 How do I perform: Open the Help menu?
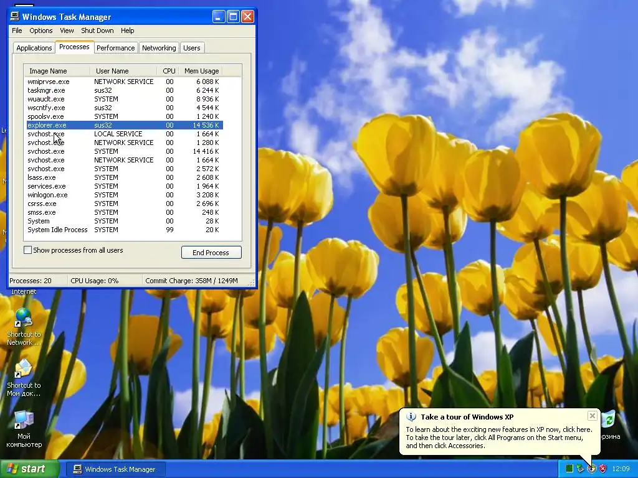click(127, 30)
